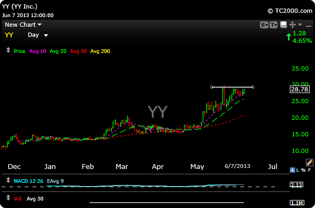
Task: Click the Jul label on time axis
Action: 273,167
